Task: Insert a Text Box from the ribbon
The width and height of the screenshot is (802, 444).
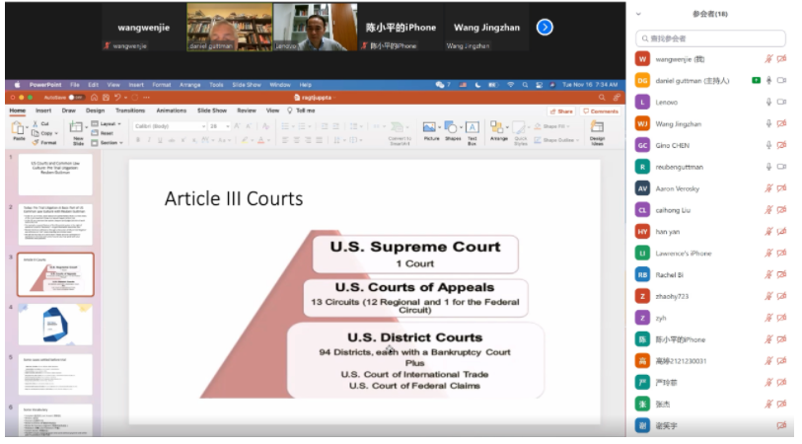Action: [x=473, y=129]
